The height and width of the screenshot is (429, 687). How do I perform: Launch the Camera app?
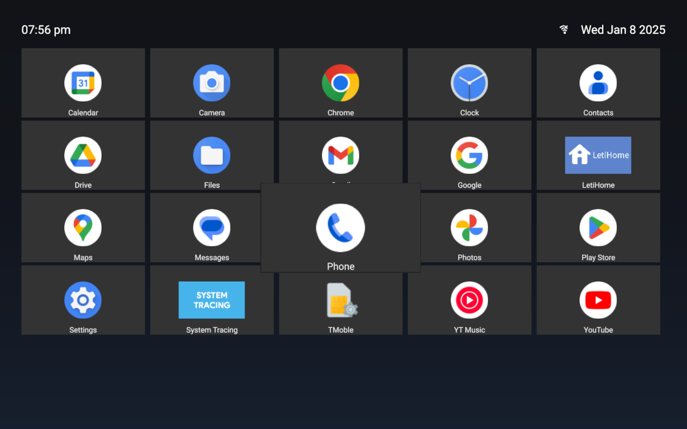coord(212,83)
